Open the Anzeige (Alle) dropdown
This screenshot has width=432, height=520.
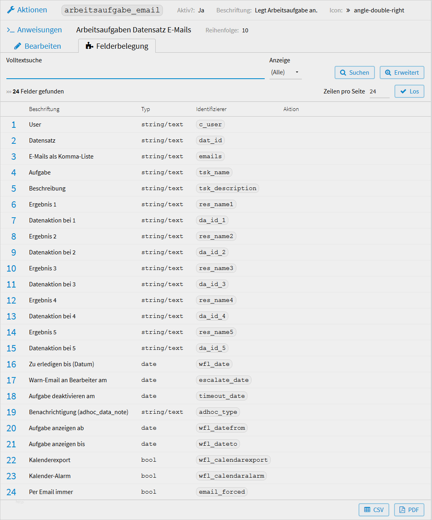click(x=285, y=72)
